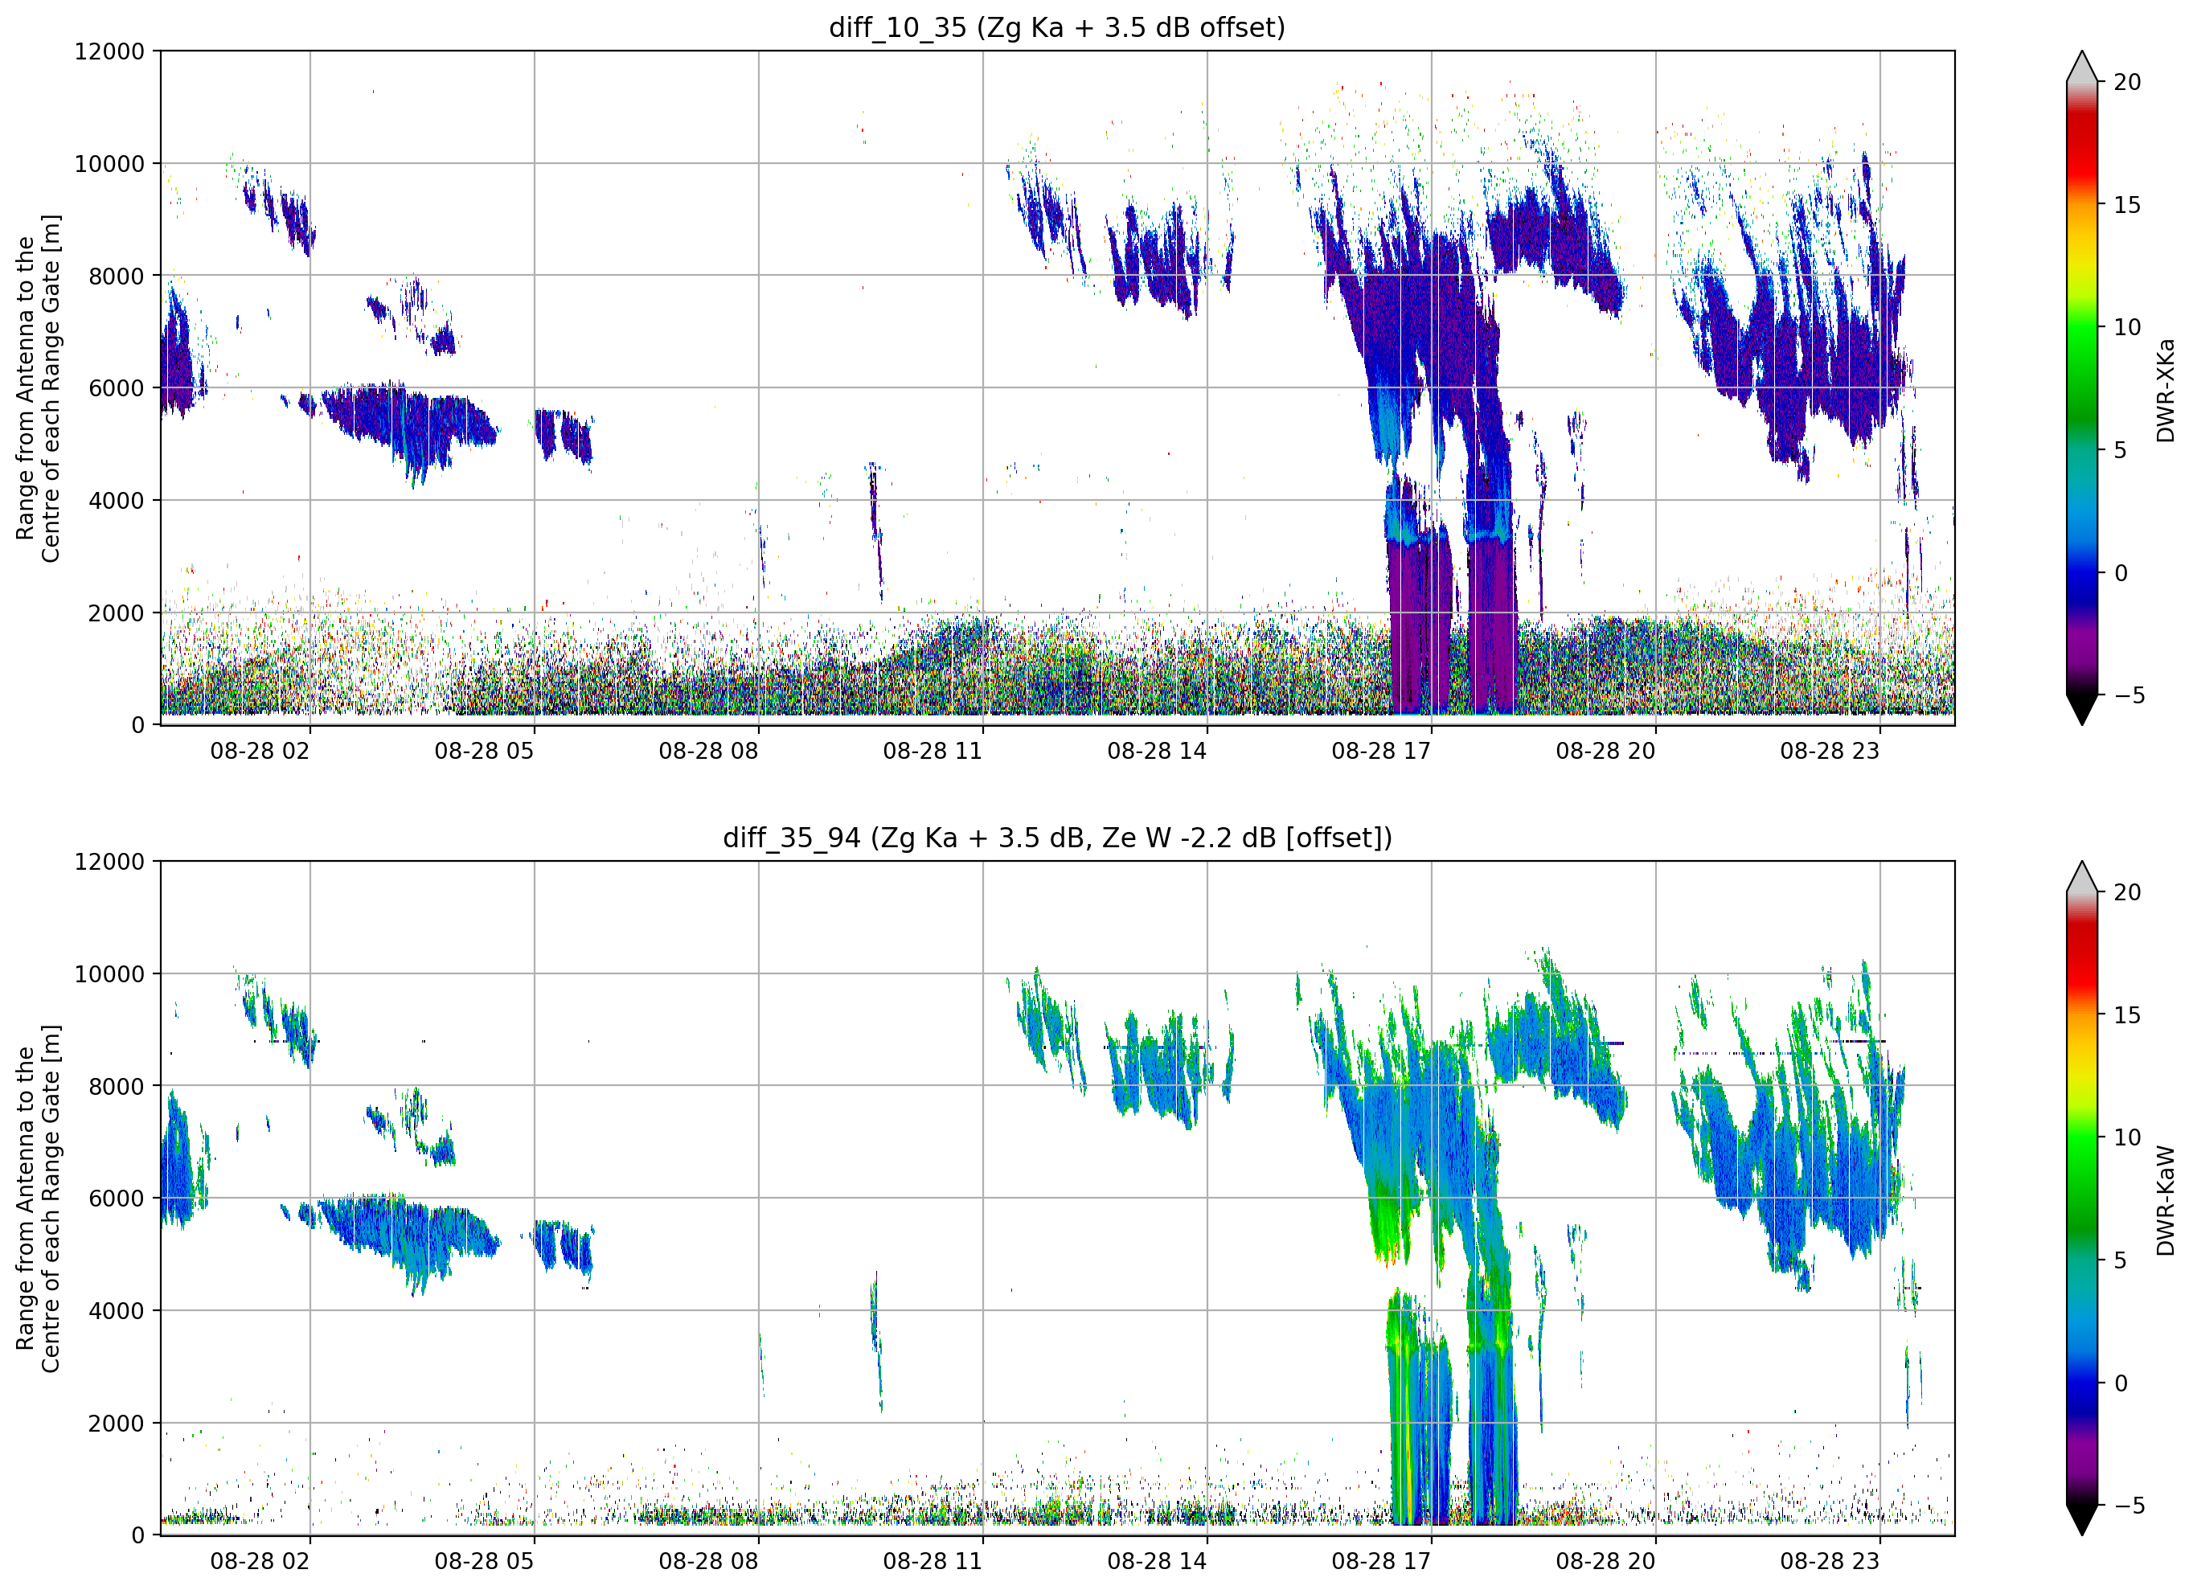Click the bottom plot's "08-28 08" time tick
2193x1590 pixels.
707,1561
